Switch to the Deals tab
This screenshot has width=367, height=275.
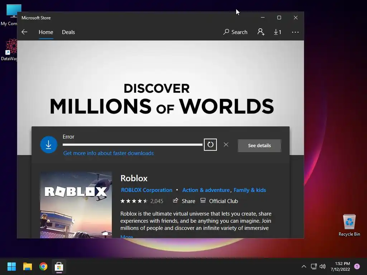point(68,32)
